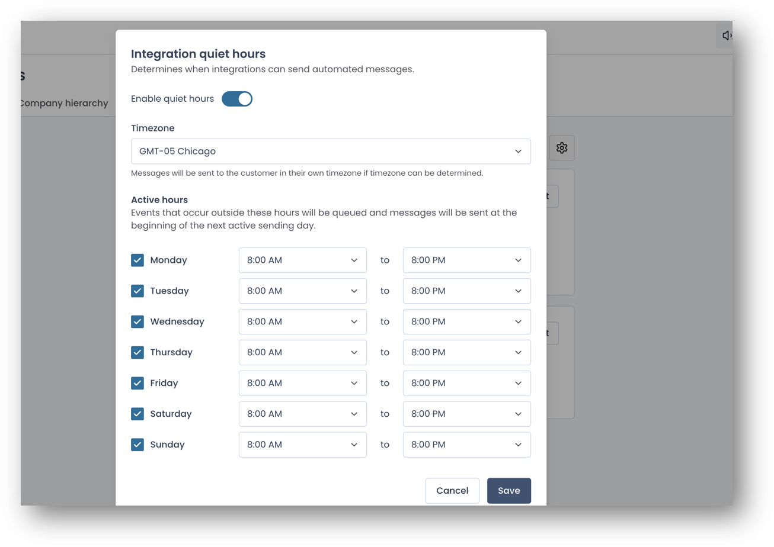Expand Tuesday's start time selector

(x=302, y=291)
